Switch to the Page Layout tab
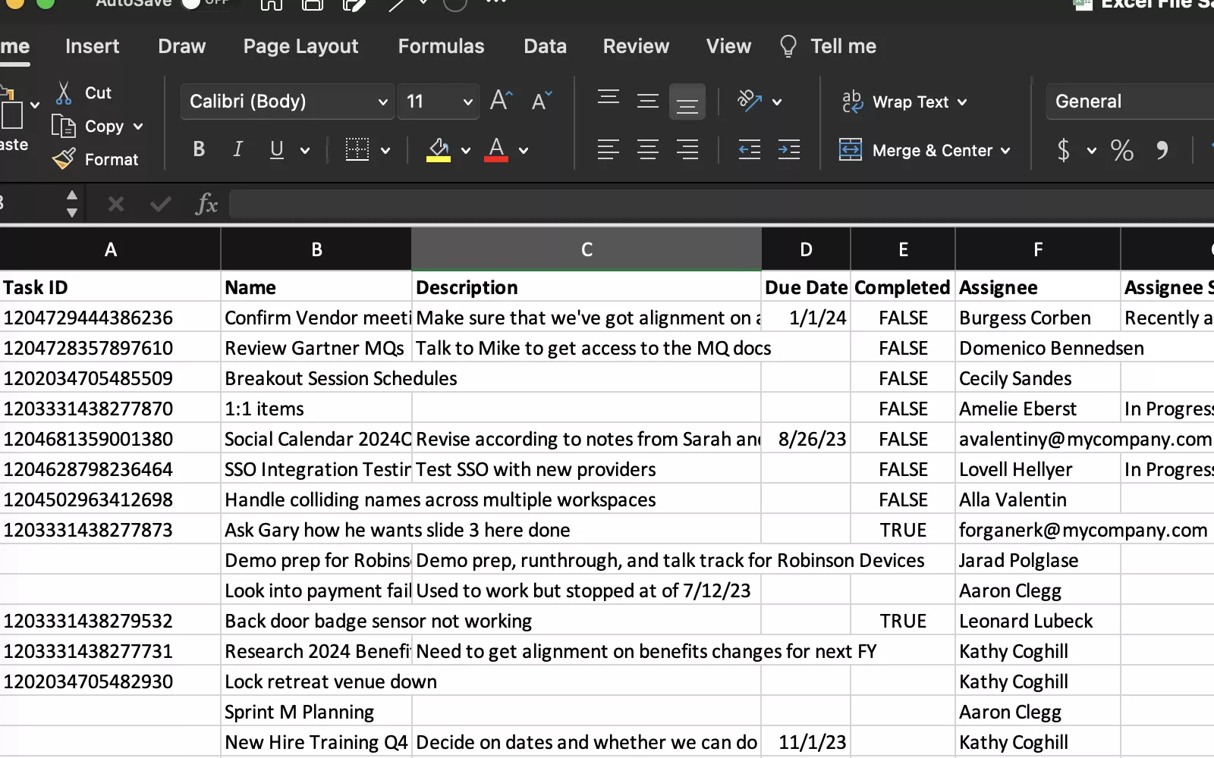1214x758 pixels. (x=300, y=46)
